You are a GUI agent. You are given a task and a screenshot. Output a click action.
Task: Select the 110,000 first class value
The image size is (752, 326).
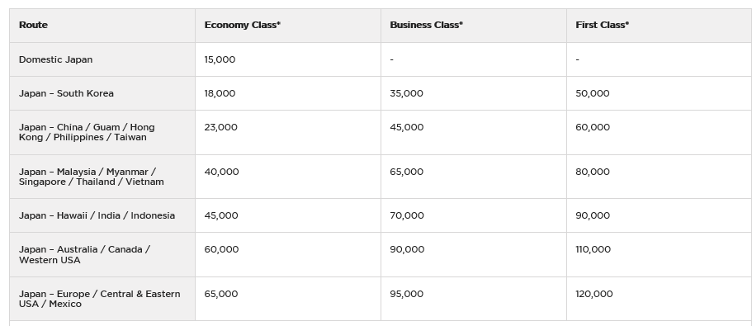[593, 249]
